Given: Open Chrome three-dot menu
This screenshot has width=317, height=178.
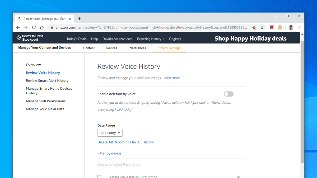Looking at the screenshot, I should click(x=299, y=27).
